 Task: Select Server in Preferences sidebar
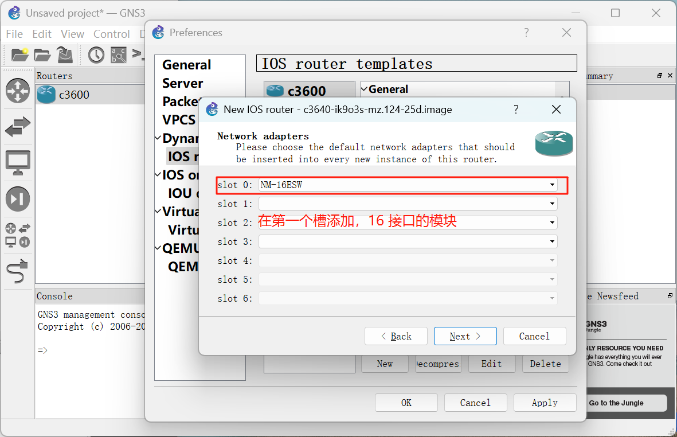point(183,83)
